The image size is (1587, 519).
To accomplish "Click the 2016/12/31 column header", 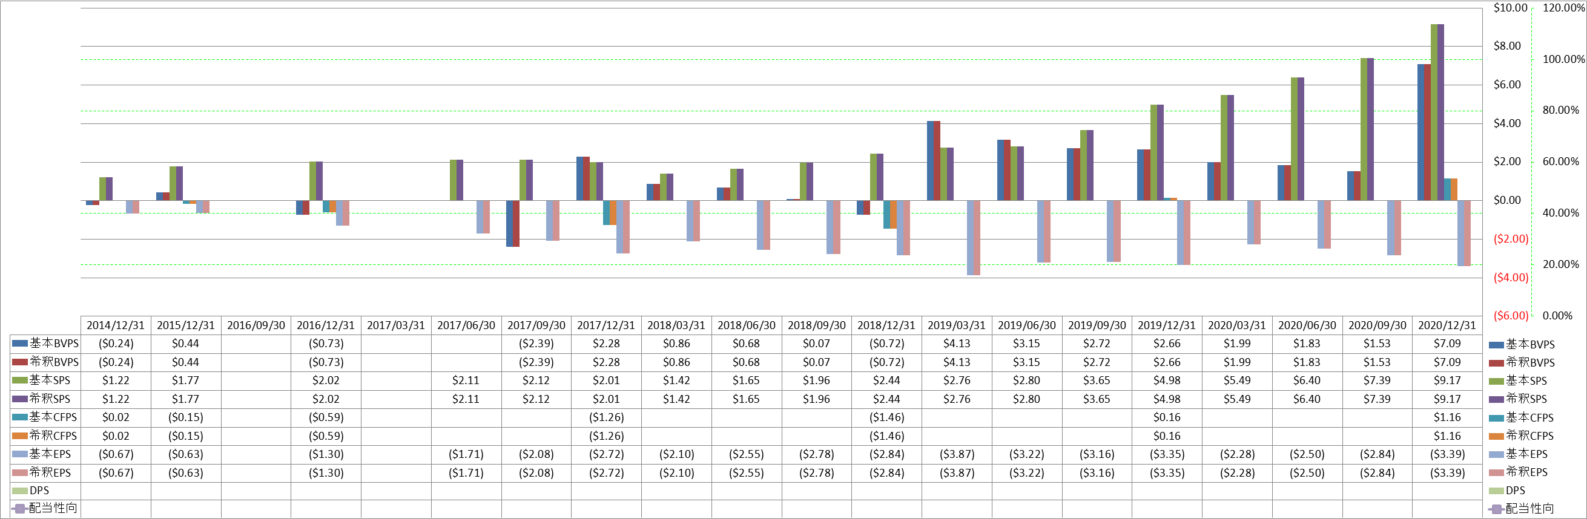I will tap(326, 325).
